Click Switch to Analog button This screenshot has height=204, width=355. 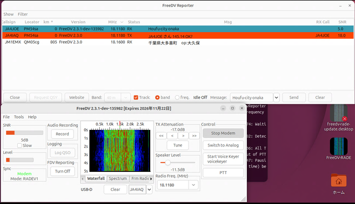[223, 145]
